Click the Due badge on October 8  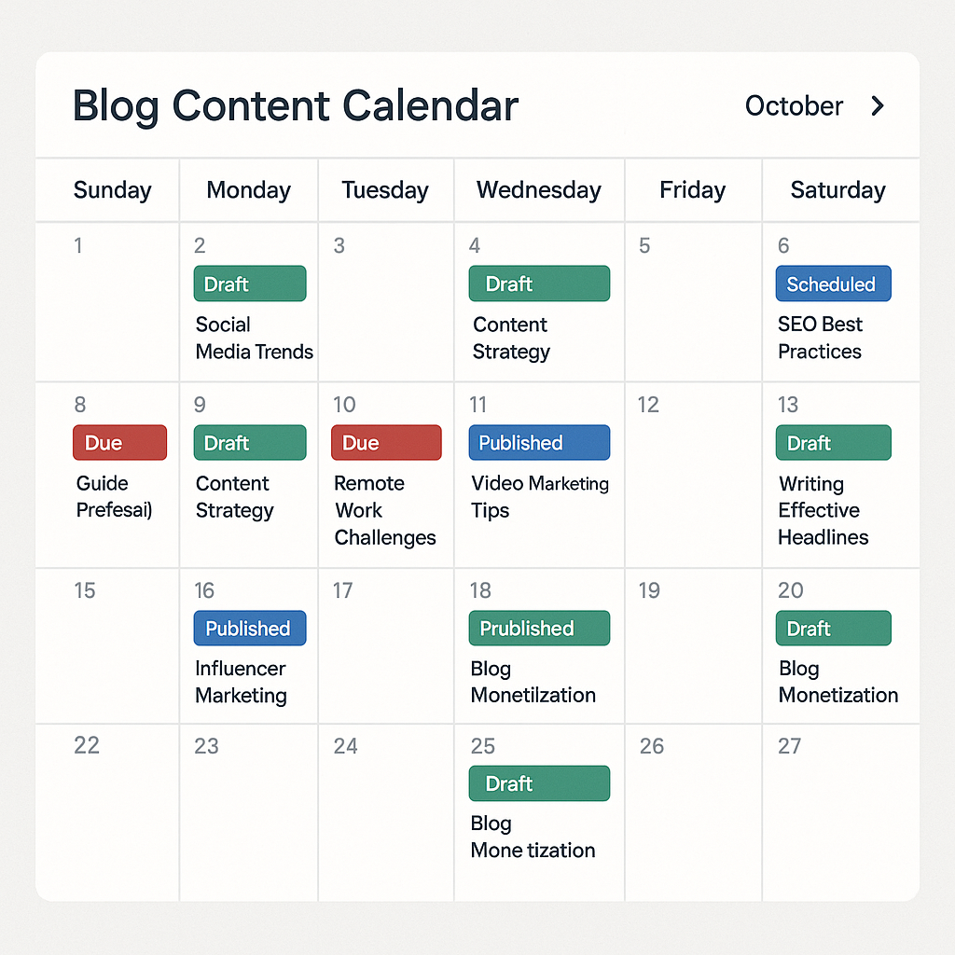pyautogui.click(x=119, y=442)
